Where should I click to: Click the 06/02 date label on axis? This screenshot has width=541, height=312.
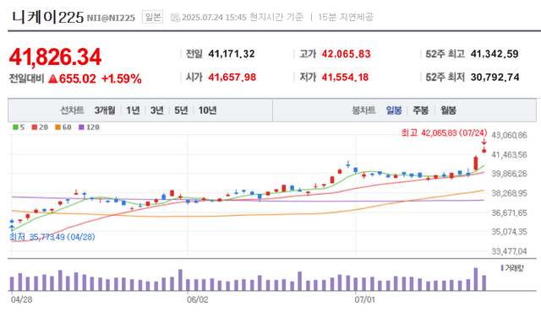pyautogui.click(x=197, y=299)
